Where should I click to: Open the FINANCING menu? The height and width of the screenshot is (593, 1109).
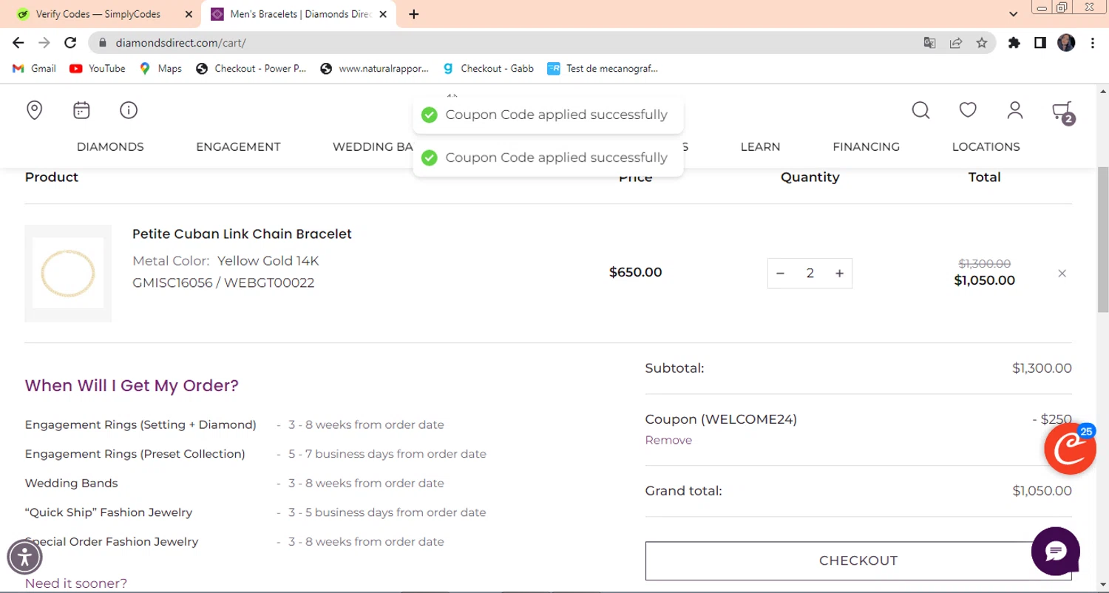coord(866,146)
